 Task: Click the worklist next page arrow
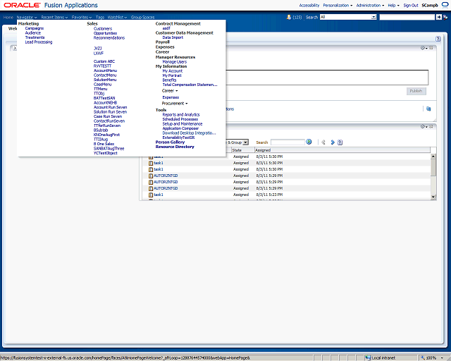click(333, 142)
